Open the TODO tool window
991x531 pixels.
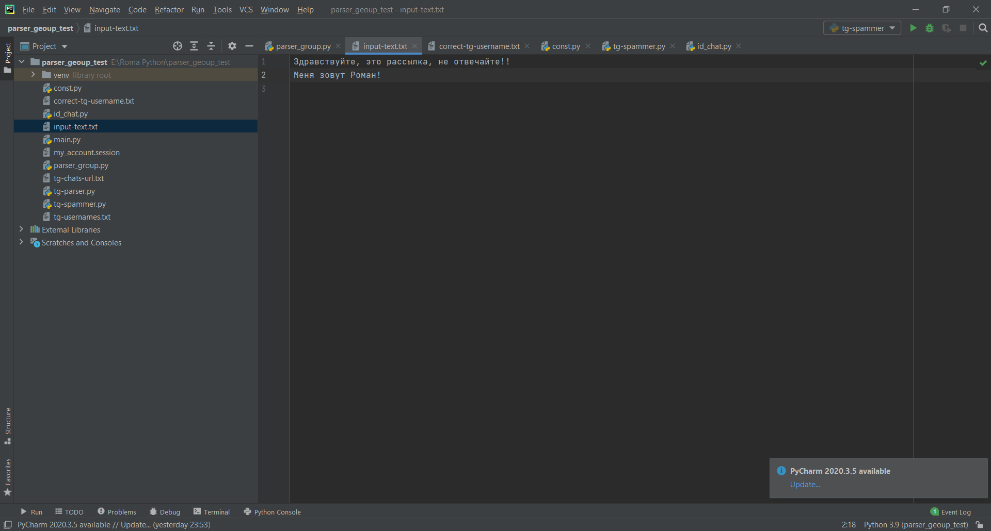(70, 512)
